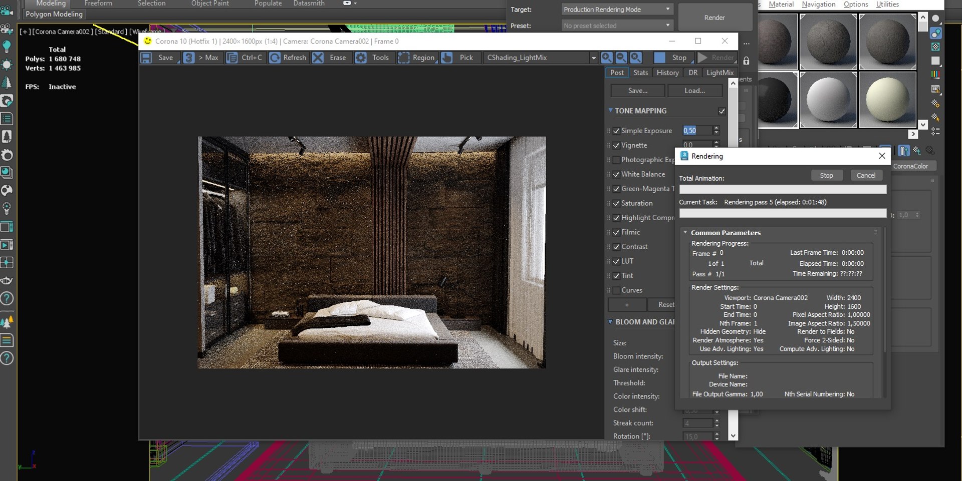Open the No preset selected dropdown
Screen dimensions: 962x481
coord(616,26)
